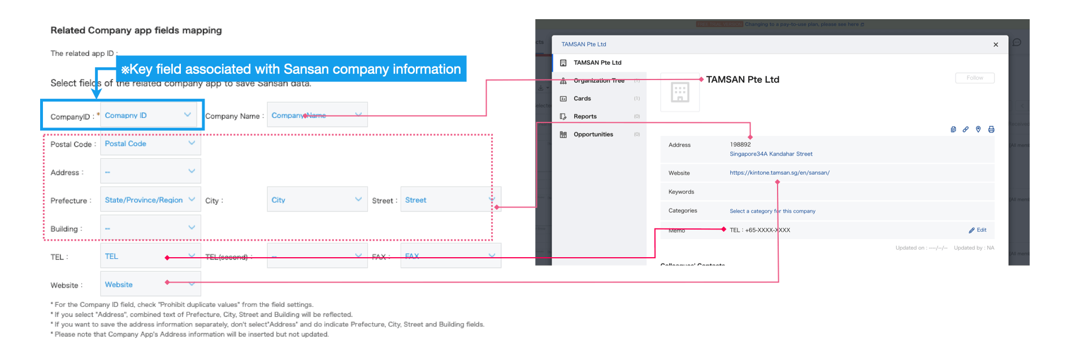Click the company building logo placeholder
This screenshot has height=357, width=1085.
(x=680, y=92)
